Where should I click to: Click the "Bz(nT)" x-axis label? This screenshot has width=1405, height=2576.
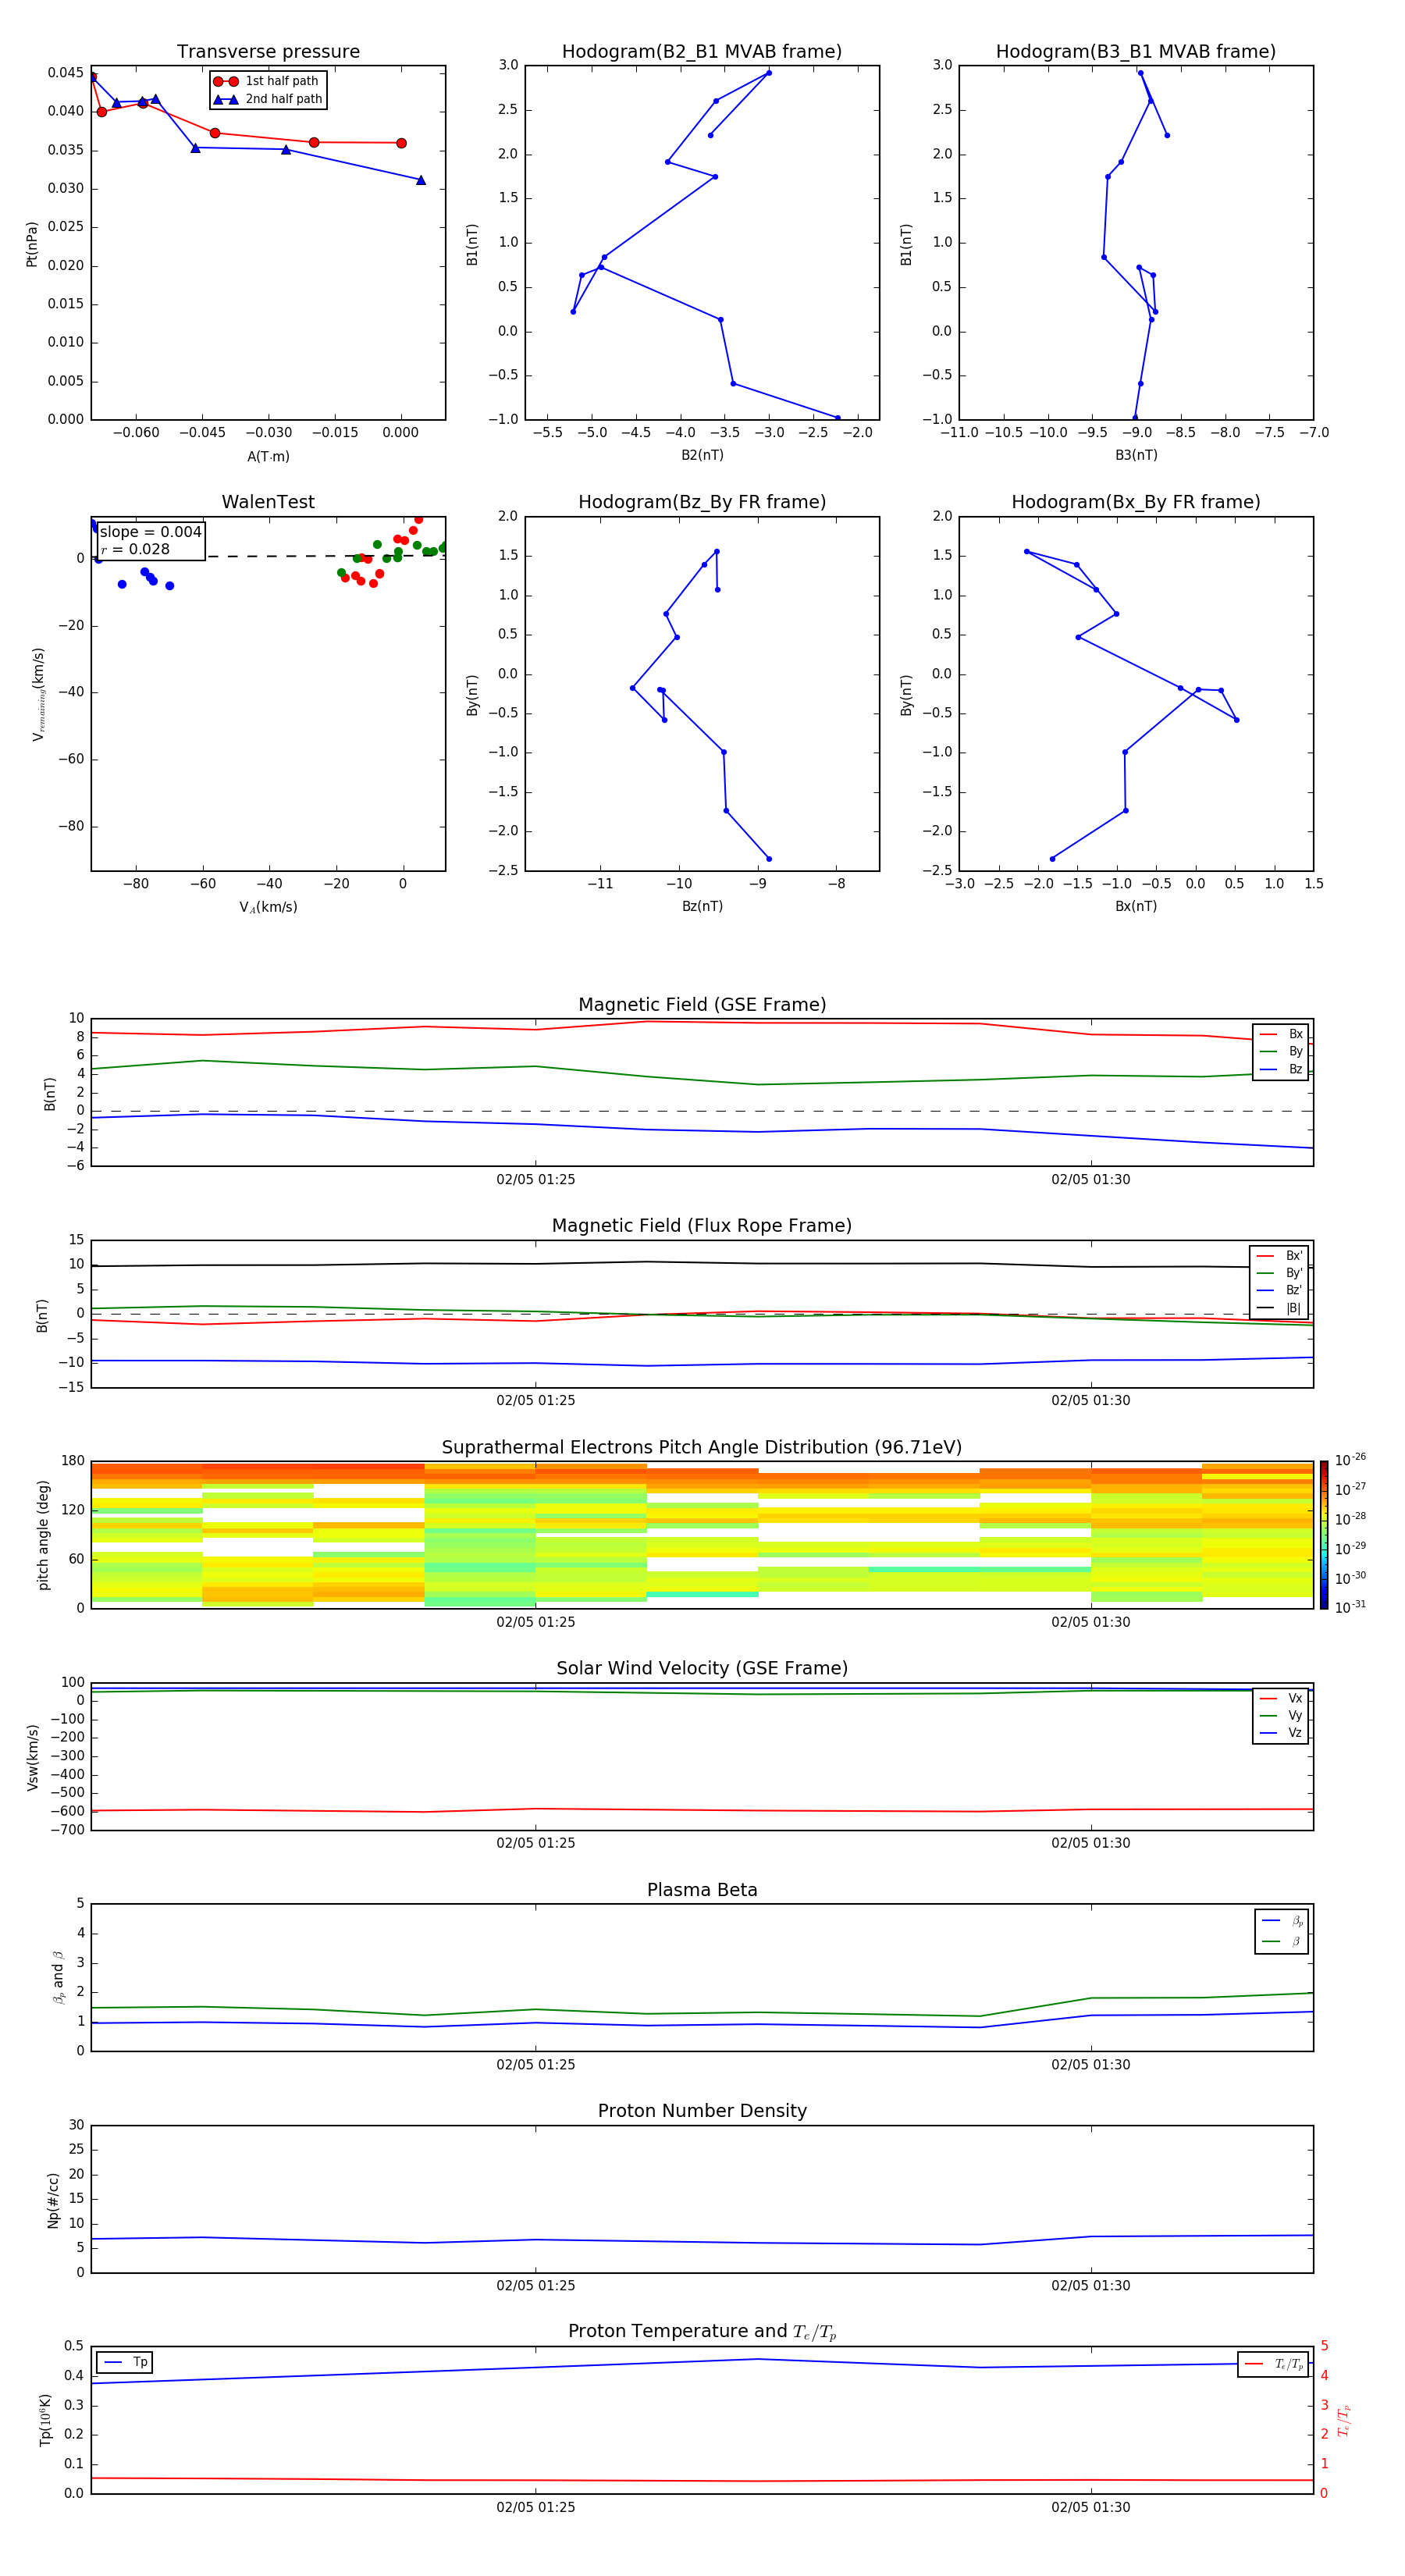pyautogui.click(x=702, y=907)
